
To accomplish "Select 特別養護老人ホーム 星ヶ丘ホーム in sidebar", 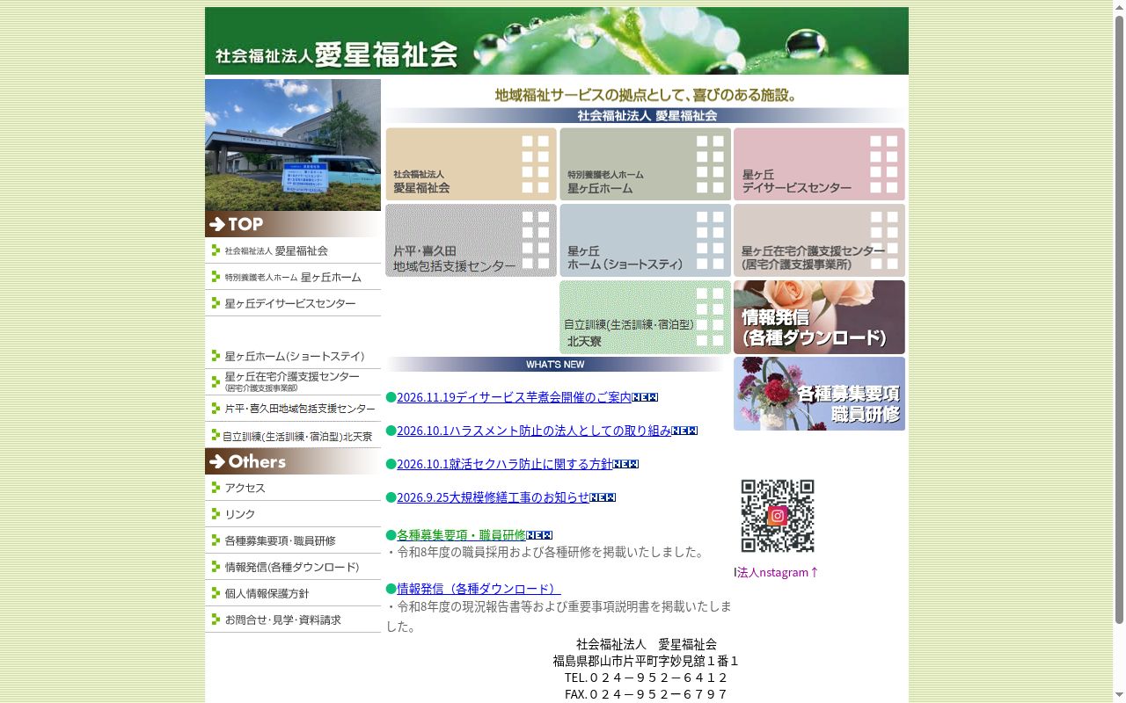I will tap(293, 277).
